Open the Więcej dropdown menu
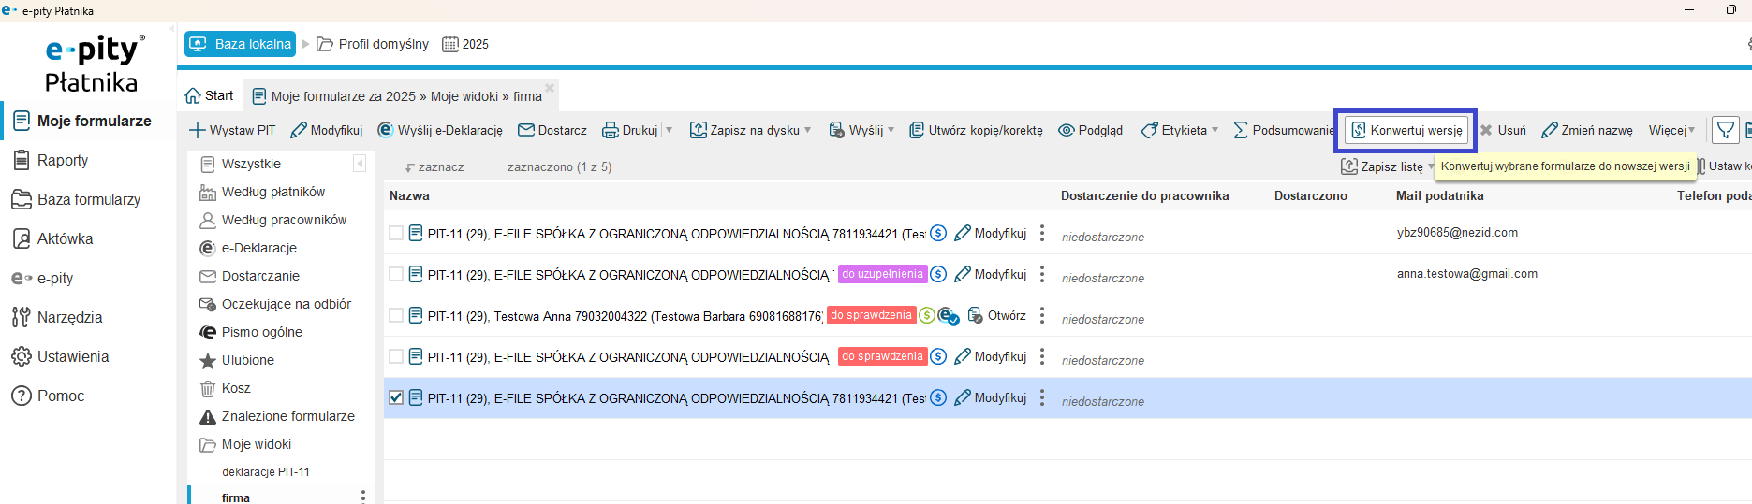The width and height of the screenshot is (1752, 504). click(1671, 130)
